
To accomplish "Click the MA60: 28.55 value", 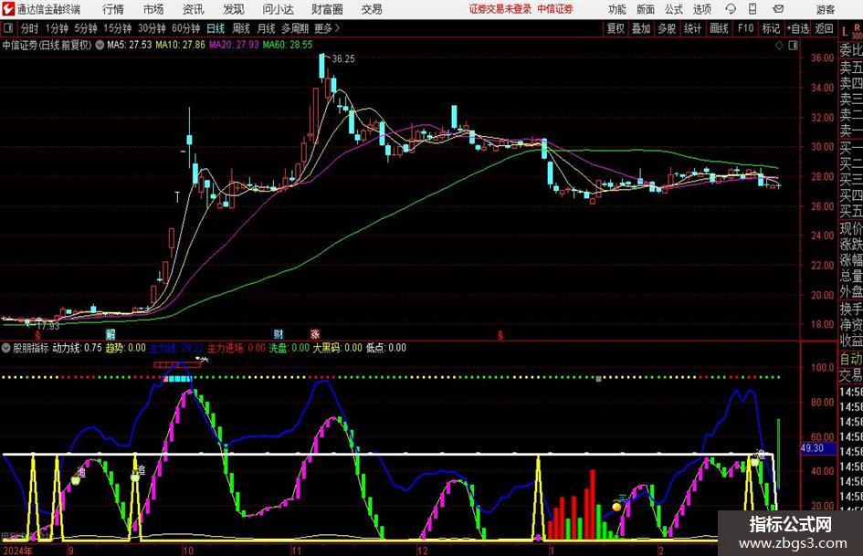I will [288, 45].
